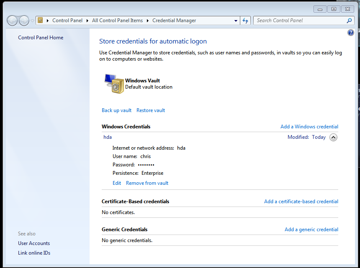Viewport: 360px width, 268px height.
Task: Click the masked password dots
Action: (x=146, y=165)
